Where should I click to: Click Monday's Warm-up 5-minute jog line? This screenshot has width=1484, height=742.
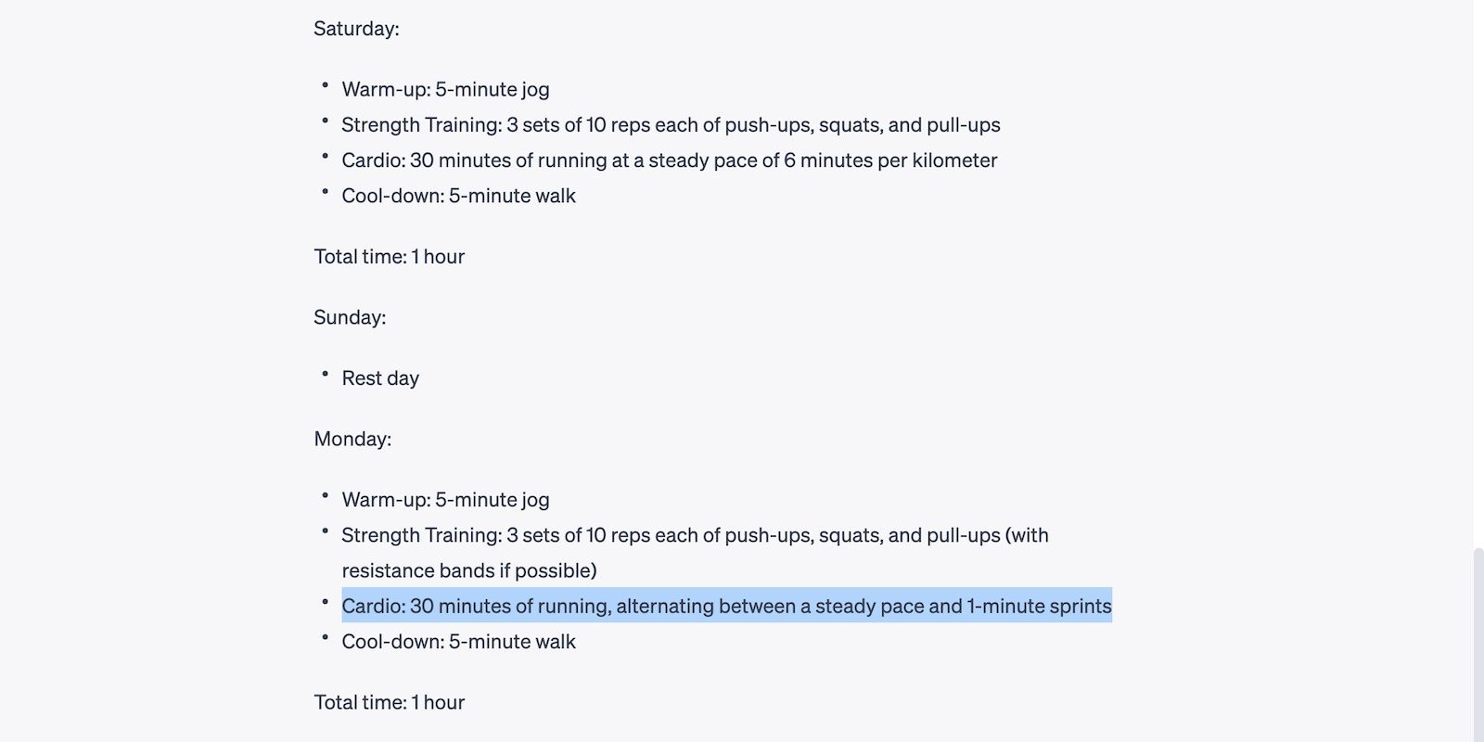pos(445,500)
